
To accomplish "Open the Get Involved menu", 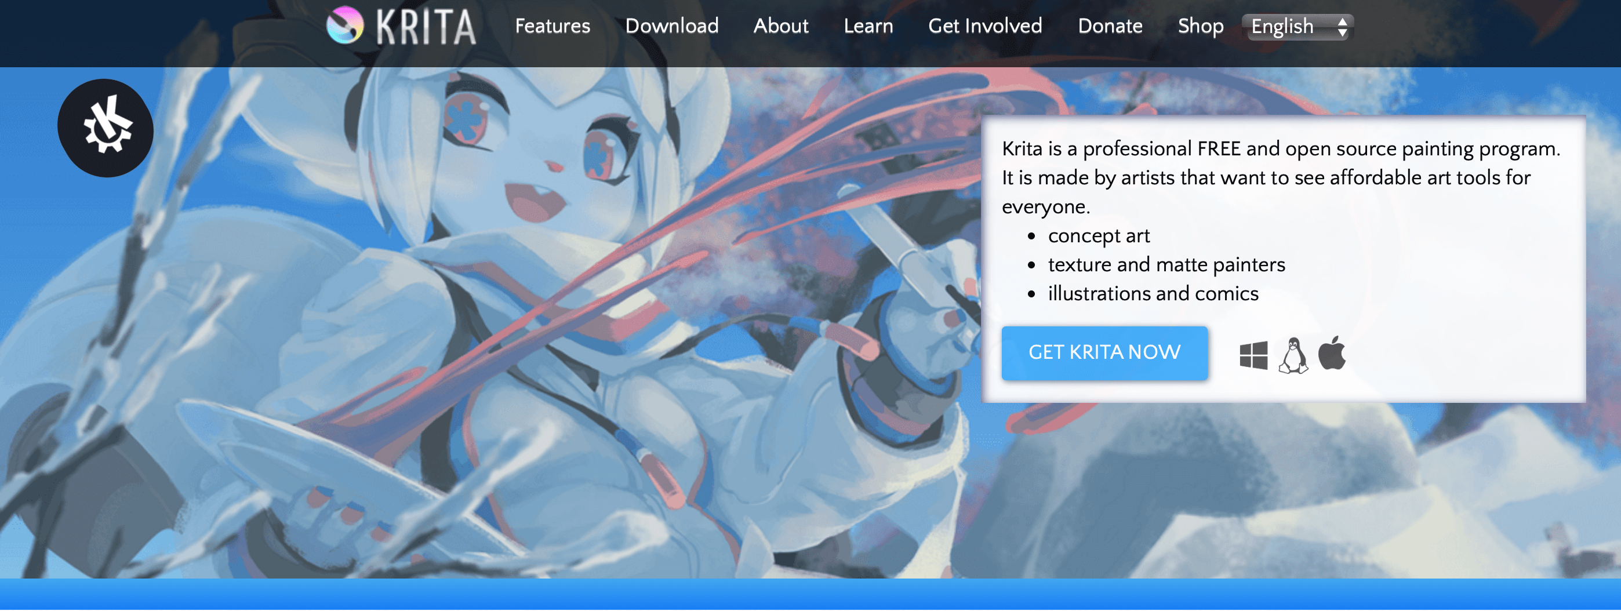I will pyautogui.click(x=985, y=26).
